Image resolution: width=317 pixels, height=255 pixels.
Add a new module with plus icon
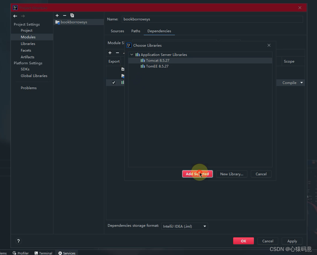click(x=57, y=15)
